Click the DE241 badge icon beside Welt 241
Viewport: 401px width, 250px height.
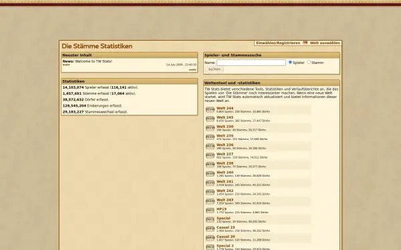pyautogui.click(x=211, y=183)
